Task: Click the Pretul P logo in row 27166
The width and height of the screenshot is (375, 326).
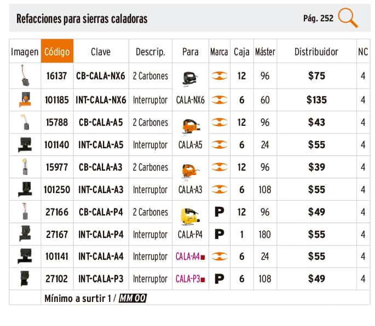Action: 220,212
